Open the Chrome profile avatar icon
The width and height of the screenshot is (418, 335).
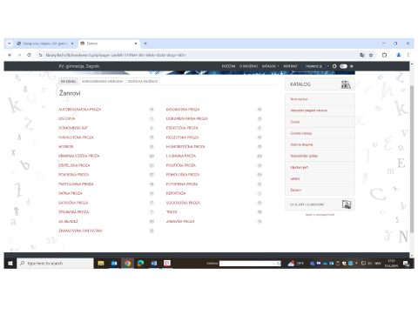(399, 55)
